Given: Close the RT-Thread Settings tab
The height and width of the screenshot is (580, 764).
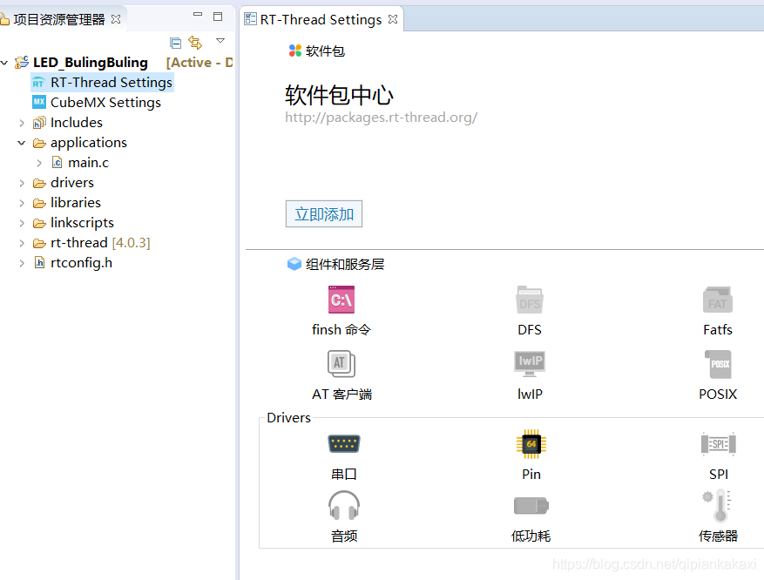Looking at the screenshot, I should pos(393,19).
